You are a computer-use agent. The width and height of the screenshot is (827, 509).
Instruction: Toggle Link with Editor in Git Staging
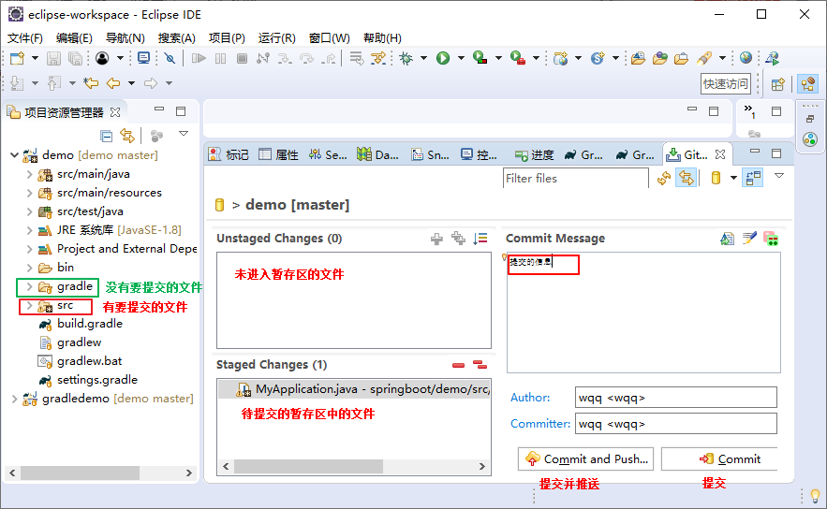[686, 178]
